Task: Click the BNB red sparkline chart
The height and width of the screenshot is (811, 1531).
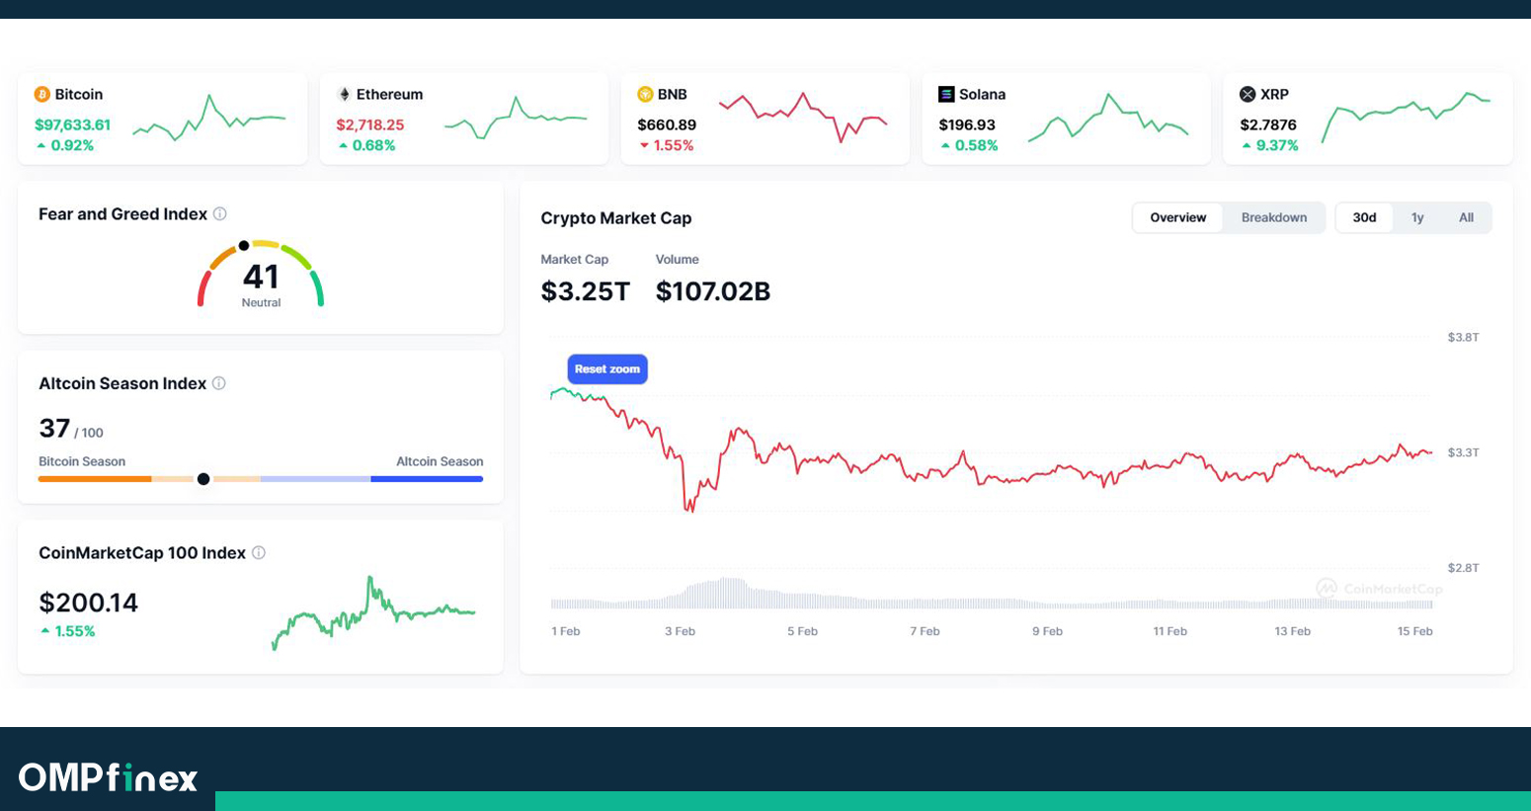Action: click(803, 117)
